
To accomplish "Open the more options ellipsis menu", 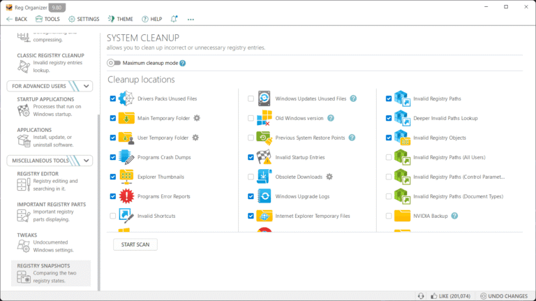I will point(191,20).
